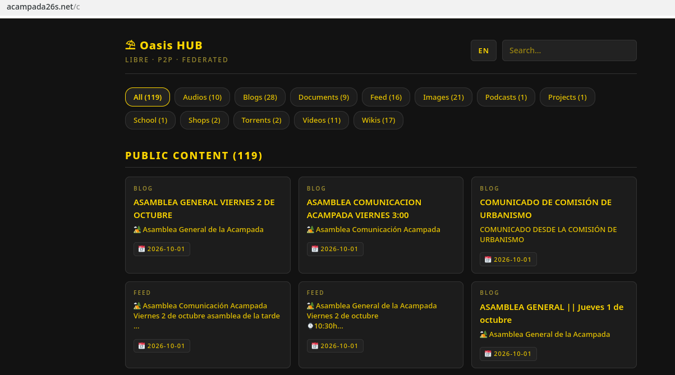This screenshot has width=675, height=375.
Task: Click calendar icon in Jueves 1 de octubre card
Action: tap(488, 354)
